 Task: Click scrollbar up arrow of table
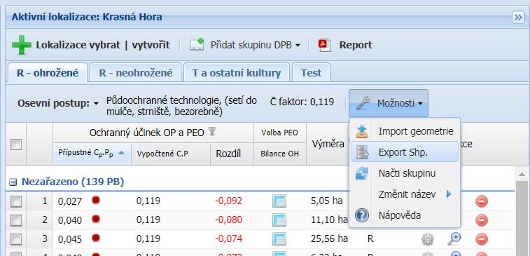(x=522, y=174)
